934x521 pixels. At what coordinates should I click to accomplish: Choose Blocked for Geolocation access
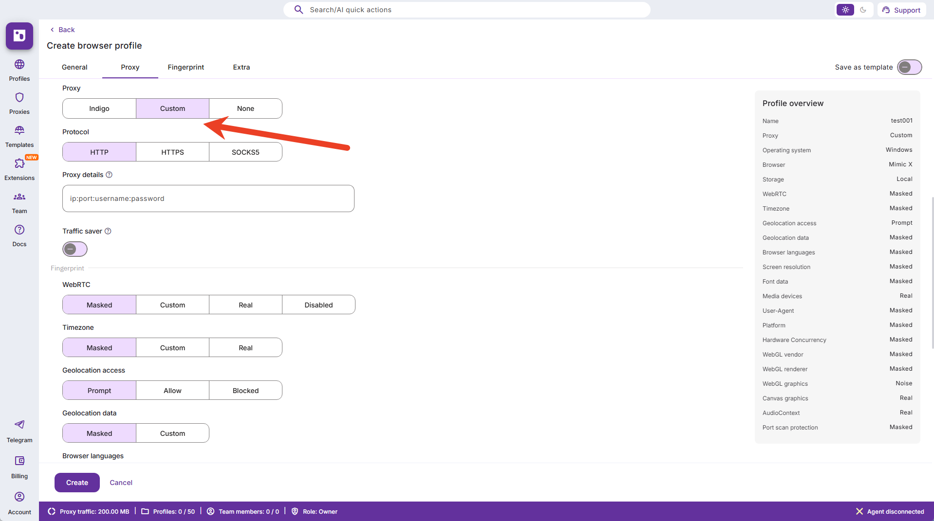click(245, 391)
